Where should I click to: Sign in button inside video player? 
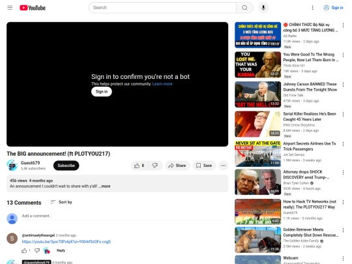pos(102,92)
